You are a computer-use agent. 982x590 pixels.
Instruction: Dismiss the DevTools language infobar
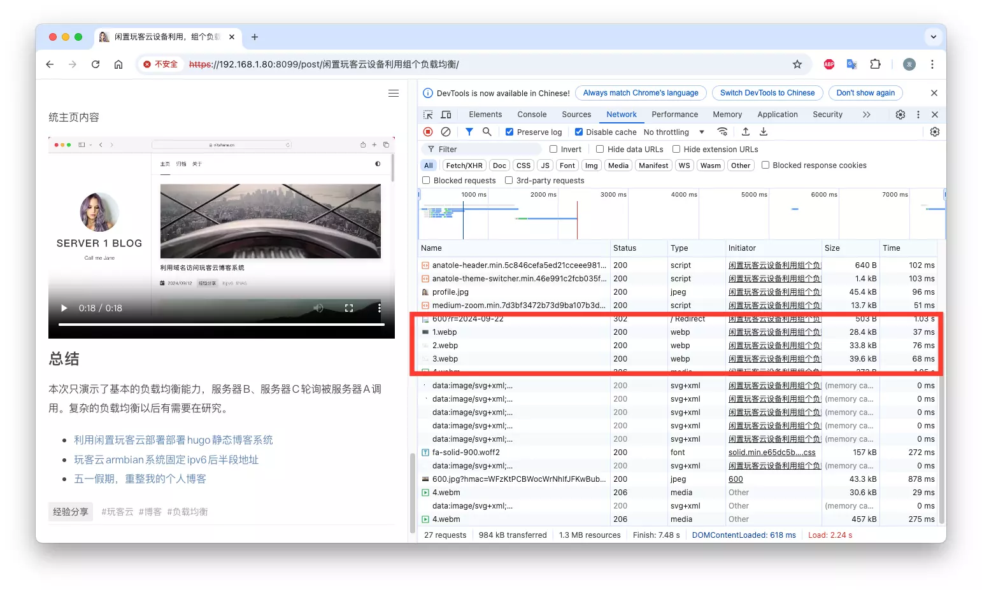(x=934, y=93)
